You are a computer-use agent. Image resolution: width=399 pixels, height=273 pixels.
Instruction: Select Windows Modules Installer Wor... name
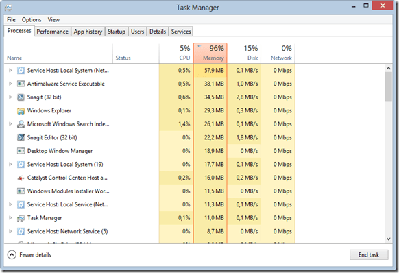point(68,191)
